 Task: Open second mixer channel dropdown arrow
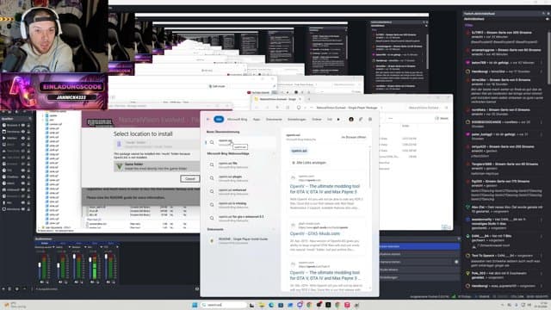(x=70, y=247)
